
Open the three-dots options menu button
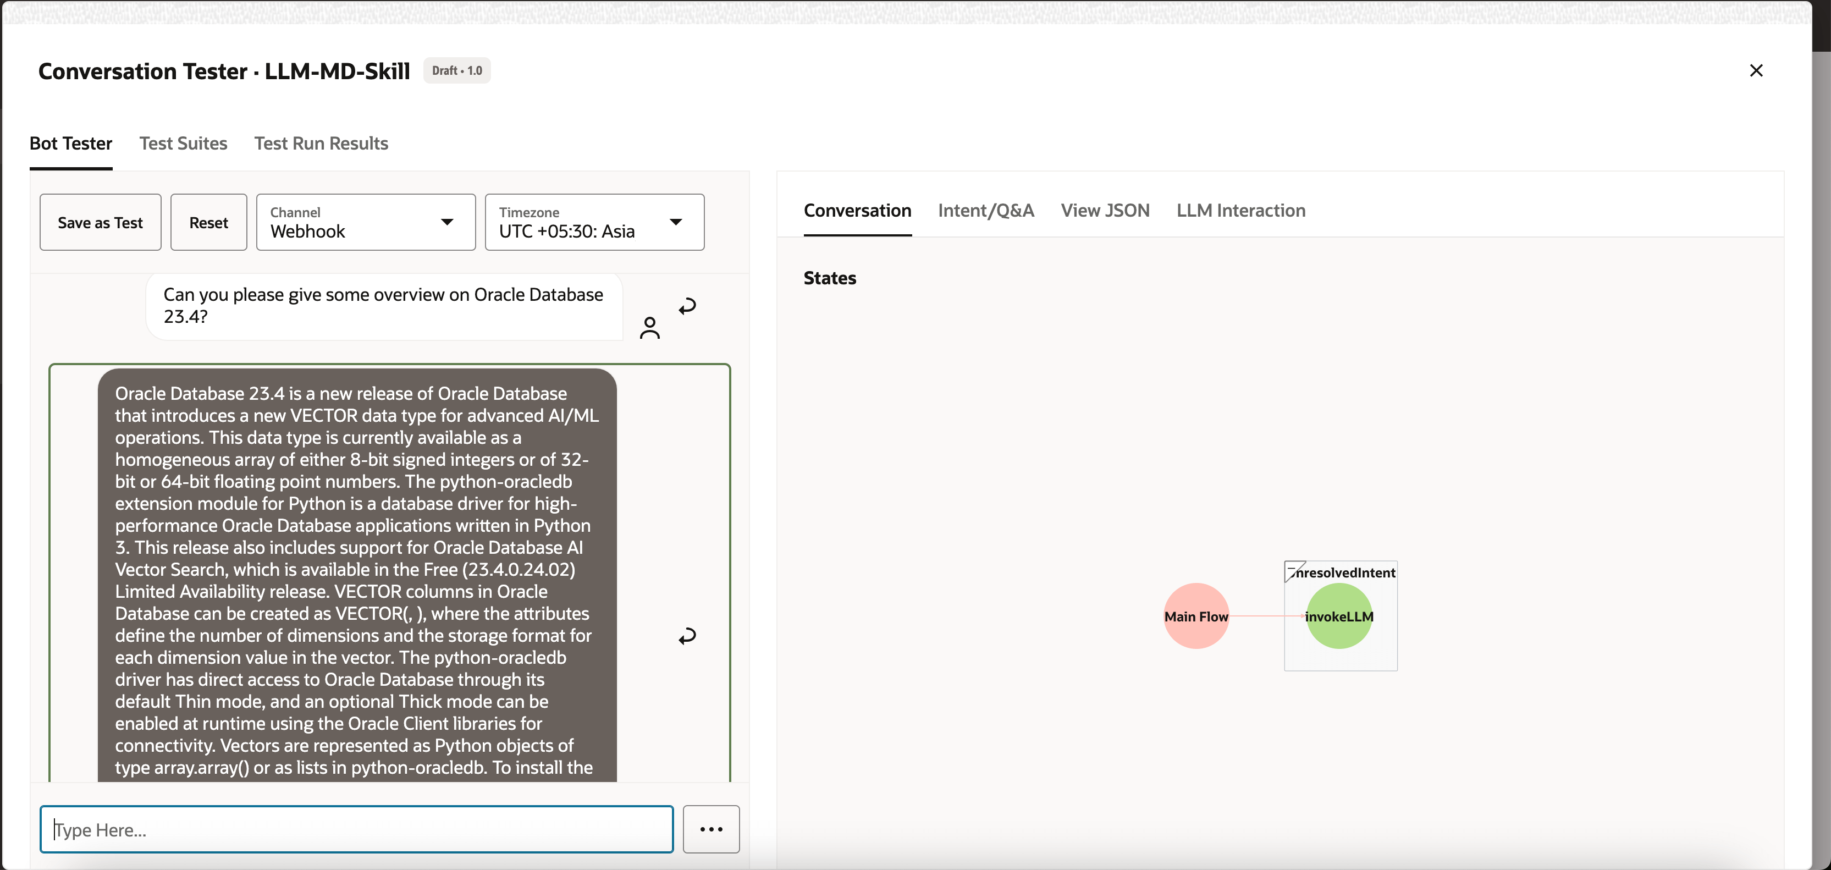click(x=711, y=829)
